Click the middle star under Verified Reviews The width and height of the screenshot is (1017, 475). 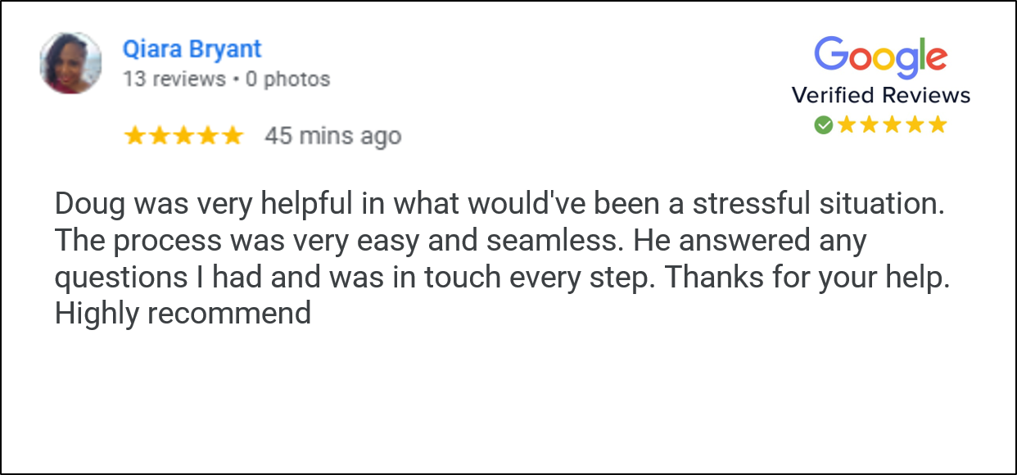[892, 124]
